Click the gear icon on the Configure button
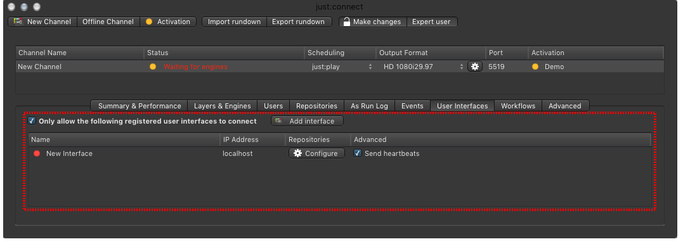Screen dimensions: 690x251 pyautogui.click(x=298, y=153)
